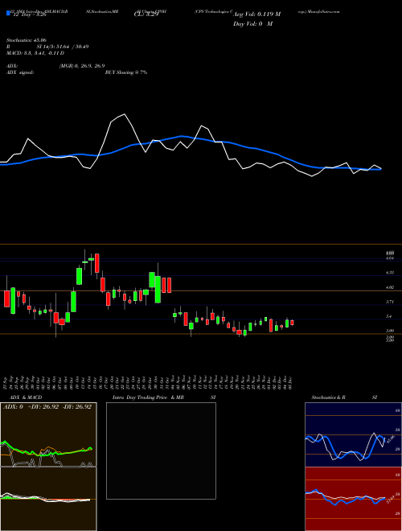Screen dimensions: 402x531
Task: Click the 3.09 price axis label
Action: (x=390, y=331)
